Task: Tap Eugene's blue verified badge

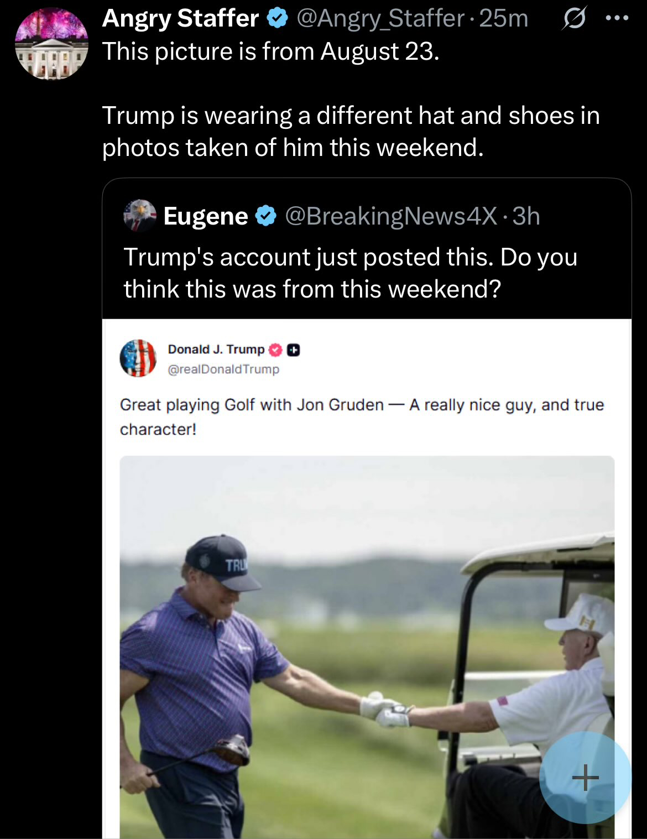Action: coord(266,216)
